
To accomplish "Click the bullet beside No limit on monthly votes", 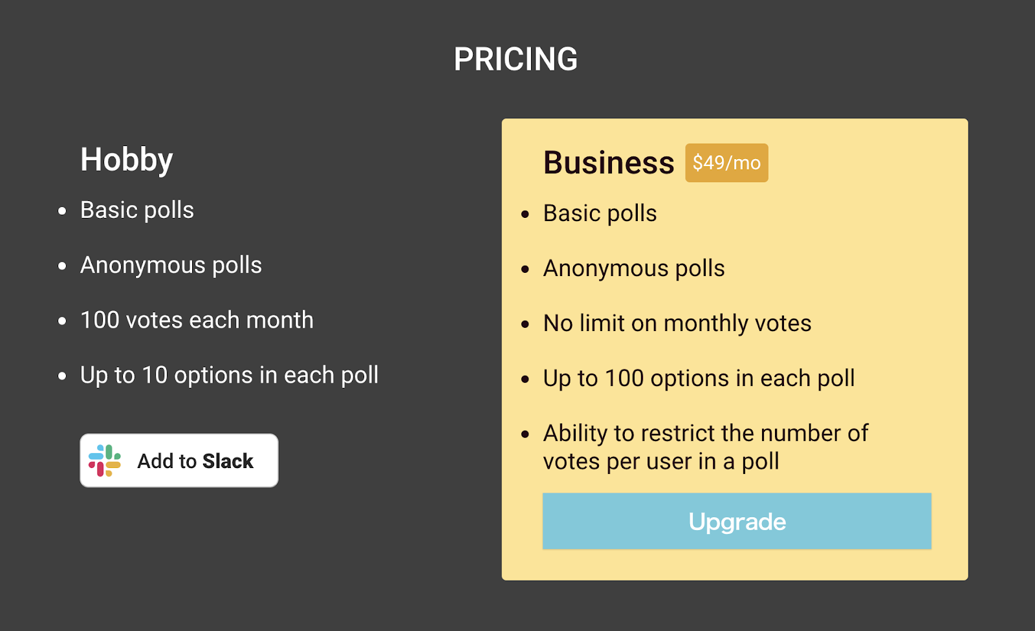I will point(525,324).
